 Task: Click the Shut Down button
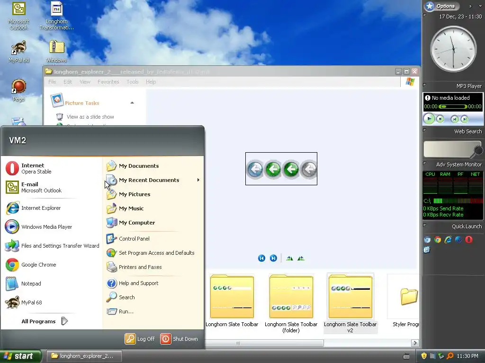tap(179, 338)
